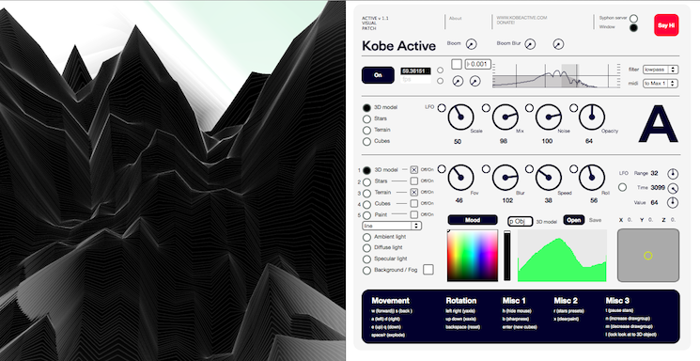Click the Fov knob dial
Viewport: 700px width, 361px height.
460,178
